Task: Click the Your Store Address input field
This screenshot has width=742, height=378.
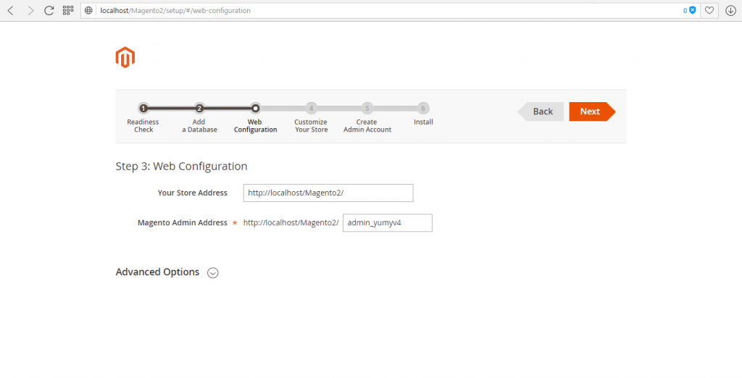Action: click(328, 193)
